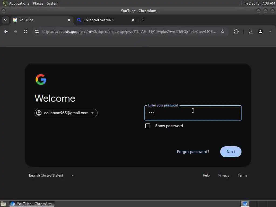Open the Terms link
The height and width of the screenshot is (207, 276).
[x=242, y=175]
